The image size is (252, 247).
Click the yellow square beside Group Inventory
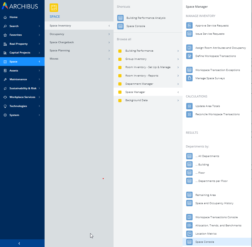(120, 59)
